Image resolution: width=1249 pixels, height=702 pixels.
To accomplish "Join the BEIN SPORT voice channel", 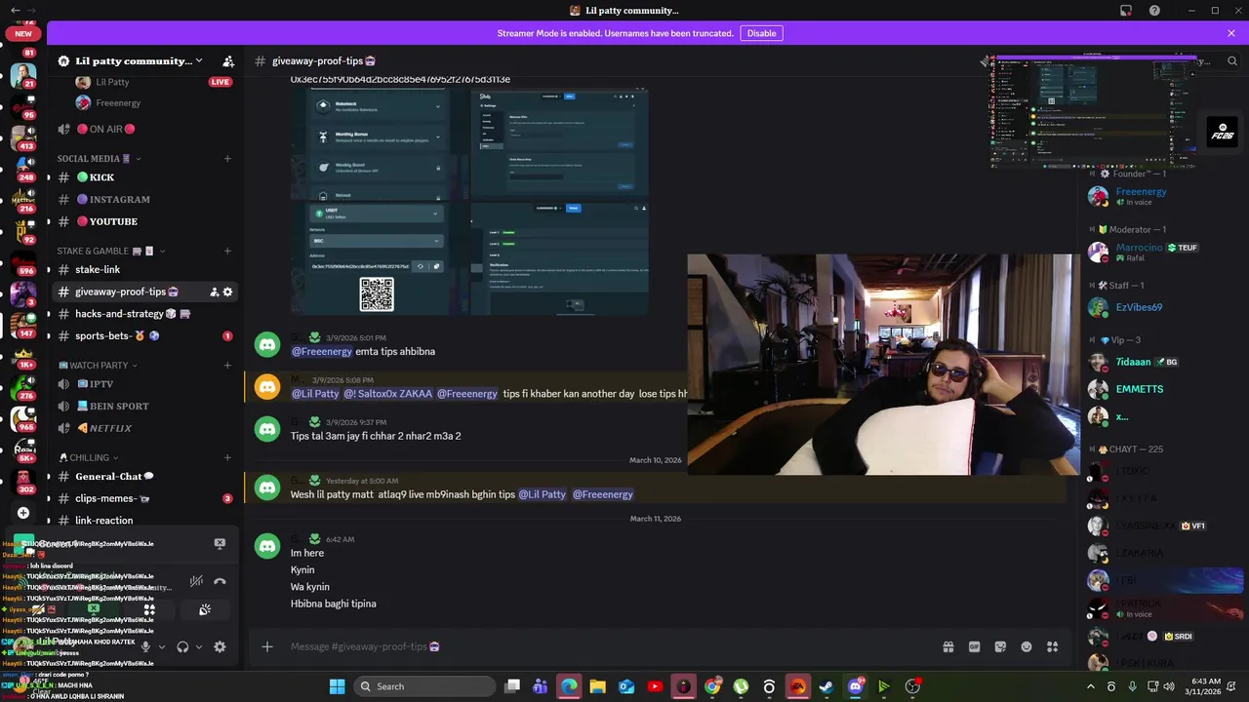I will (x=146, y=406).
